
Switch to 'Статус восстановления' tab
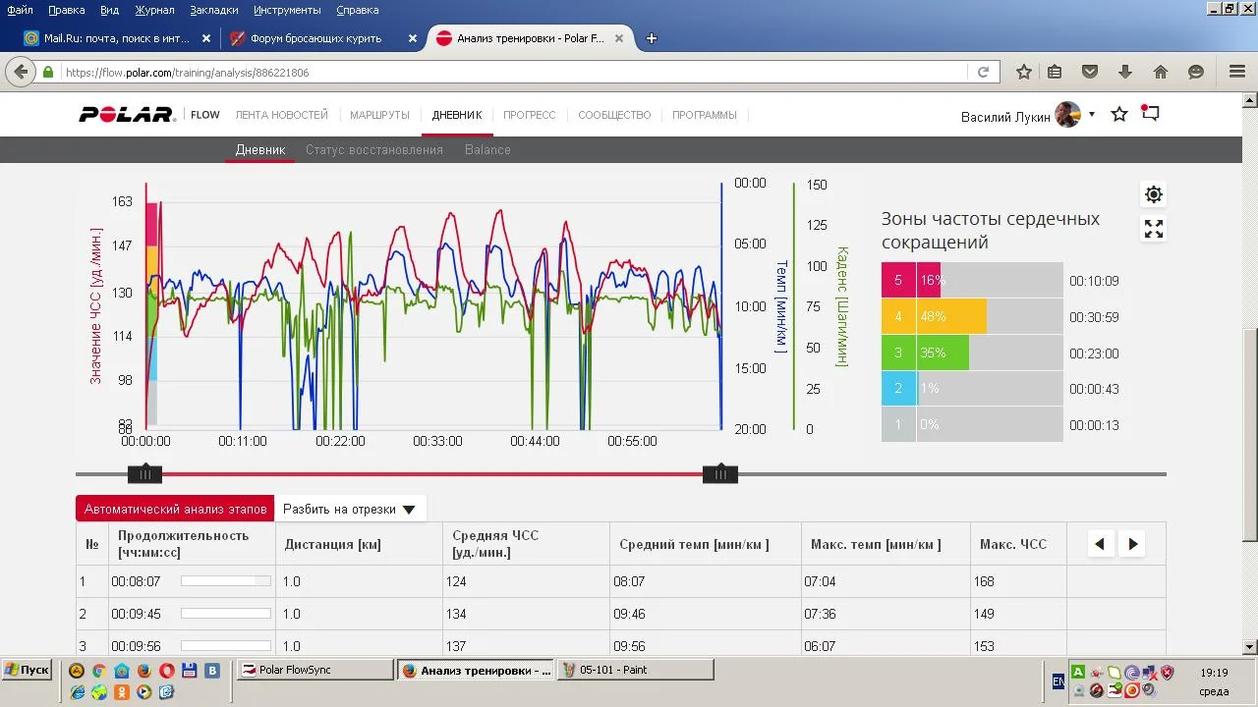coord(373,150)
